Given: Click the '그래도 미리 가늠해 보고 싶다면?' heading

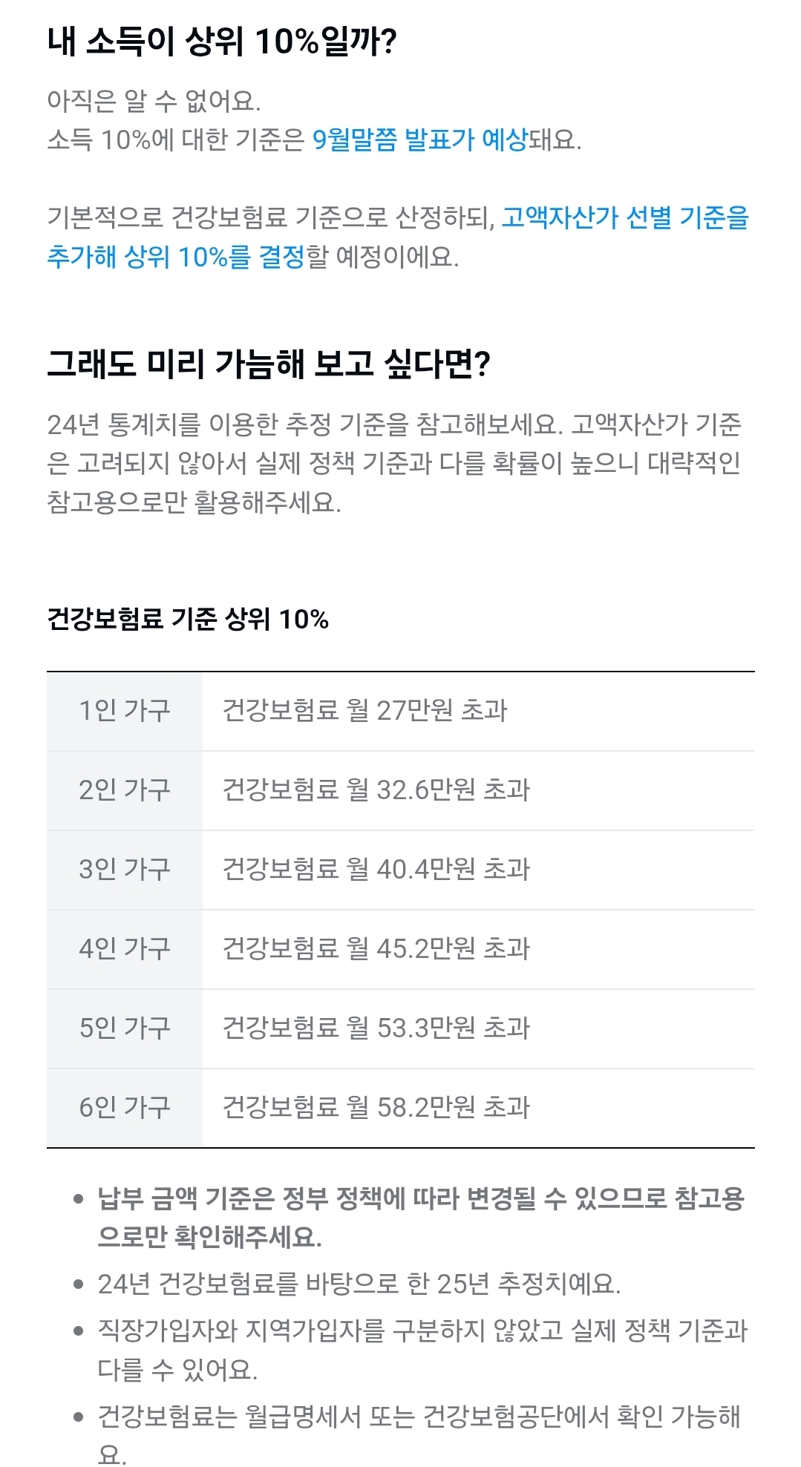Looking at the screenshot, I should click(x=268, y=364).
